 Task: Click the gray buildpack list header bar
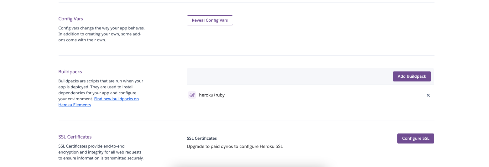[282, 76]
